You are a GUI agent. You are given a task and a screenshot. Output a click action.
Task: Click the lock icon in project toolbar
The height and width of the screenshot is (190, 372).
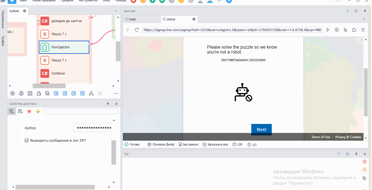[39, 93]
